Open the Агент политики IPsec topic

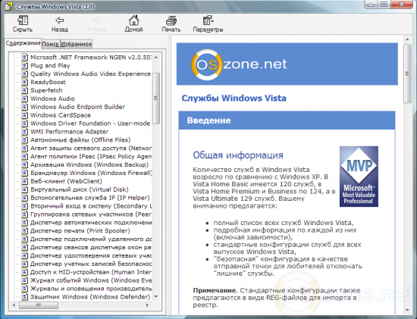coord(91,156)
